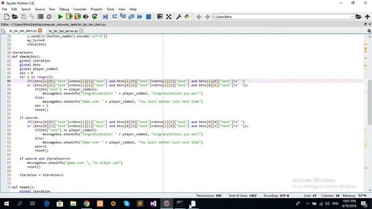The width and height of the screenshot is (372, 209).
Task: Open the Search menu
Action: (26, 9)
